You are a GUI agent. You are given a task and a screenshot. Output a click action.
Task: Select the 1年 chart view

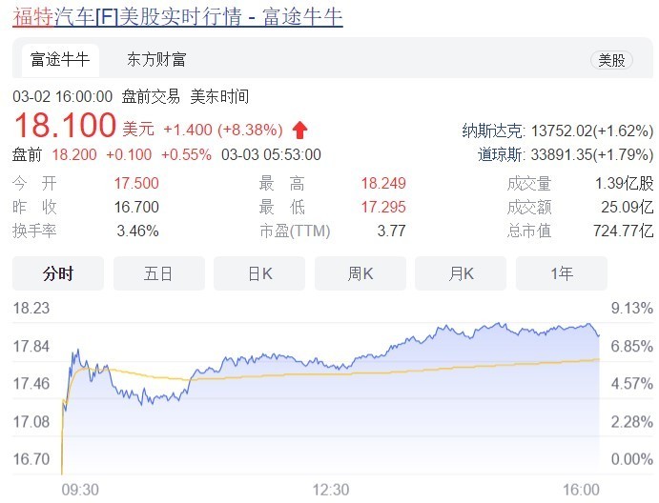pos(562,273)
